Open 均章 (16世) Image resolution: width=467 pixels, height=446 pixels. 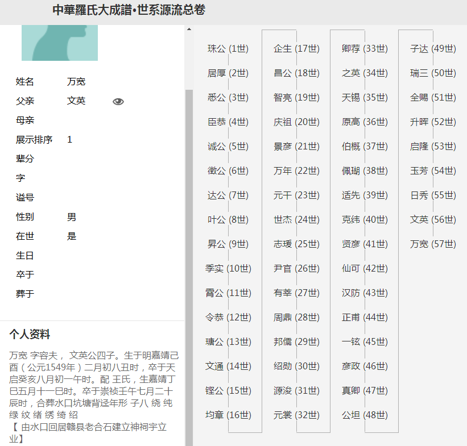228,415
